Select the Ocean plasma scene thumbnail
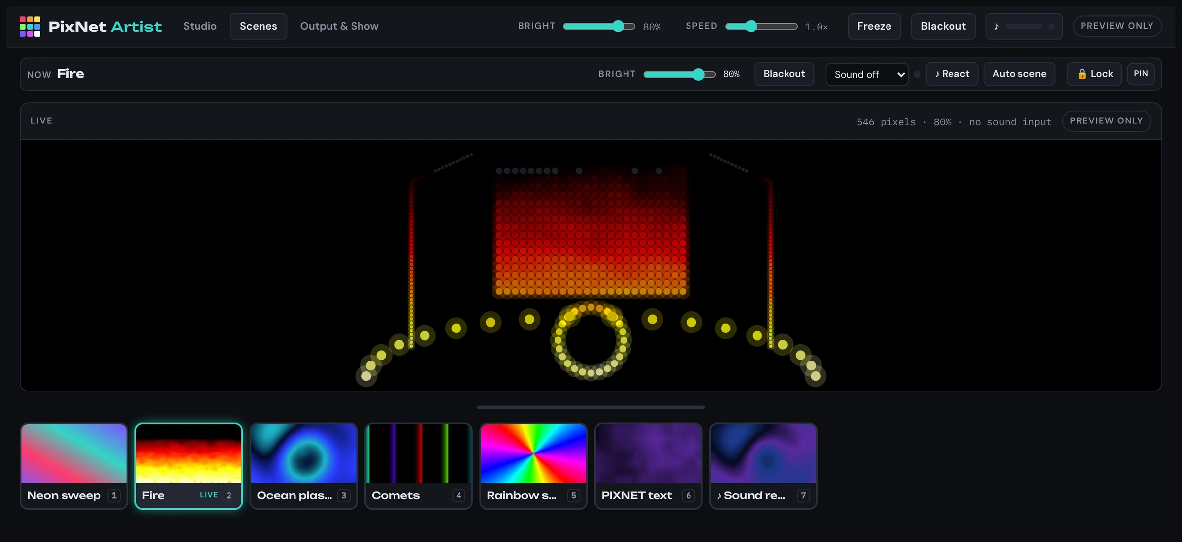Viewport: 1182px width, 542px height. point(303,466)
